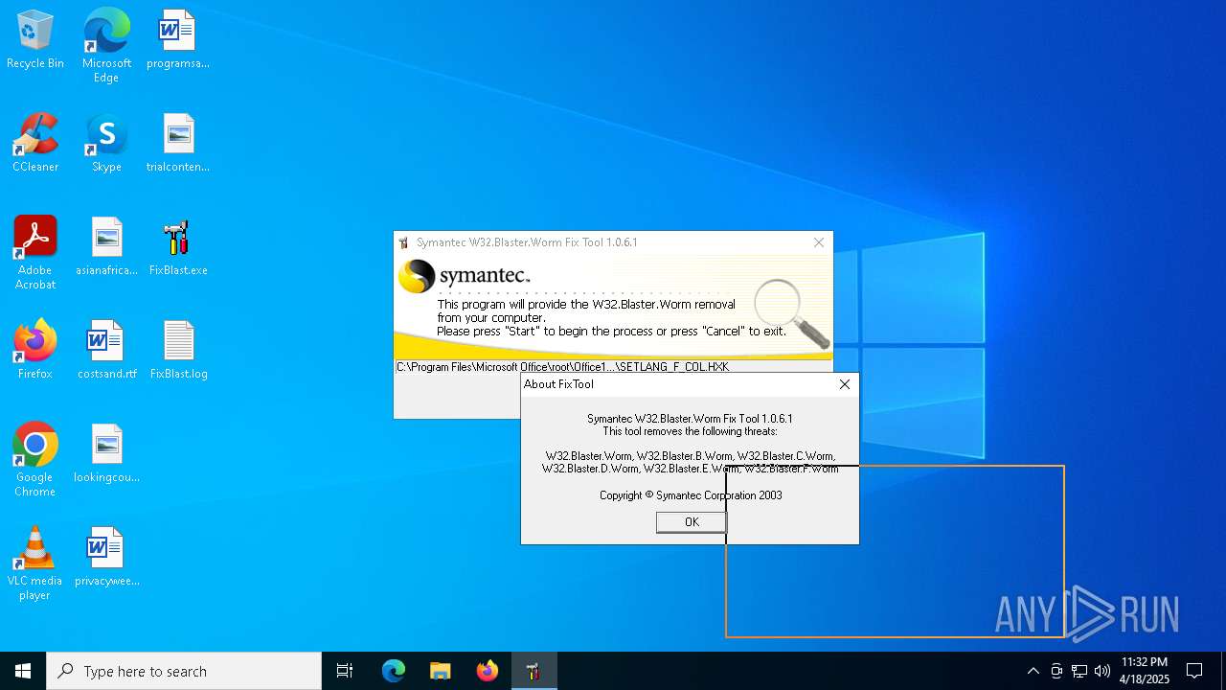Click the Meet Now tray icon
Screen dimensions: 1226x690
(x=1056, y=671)
